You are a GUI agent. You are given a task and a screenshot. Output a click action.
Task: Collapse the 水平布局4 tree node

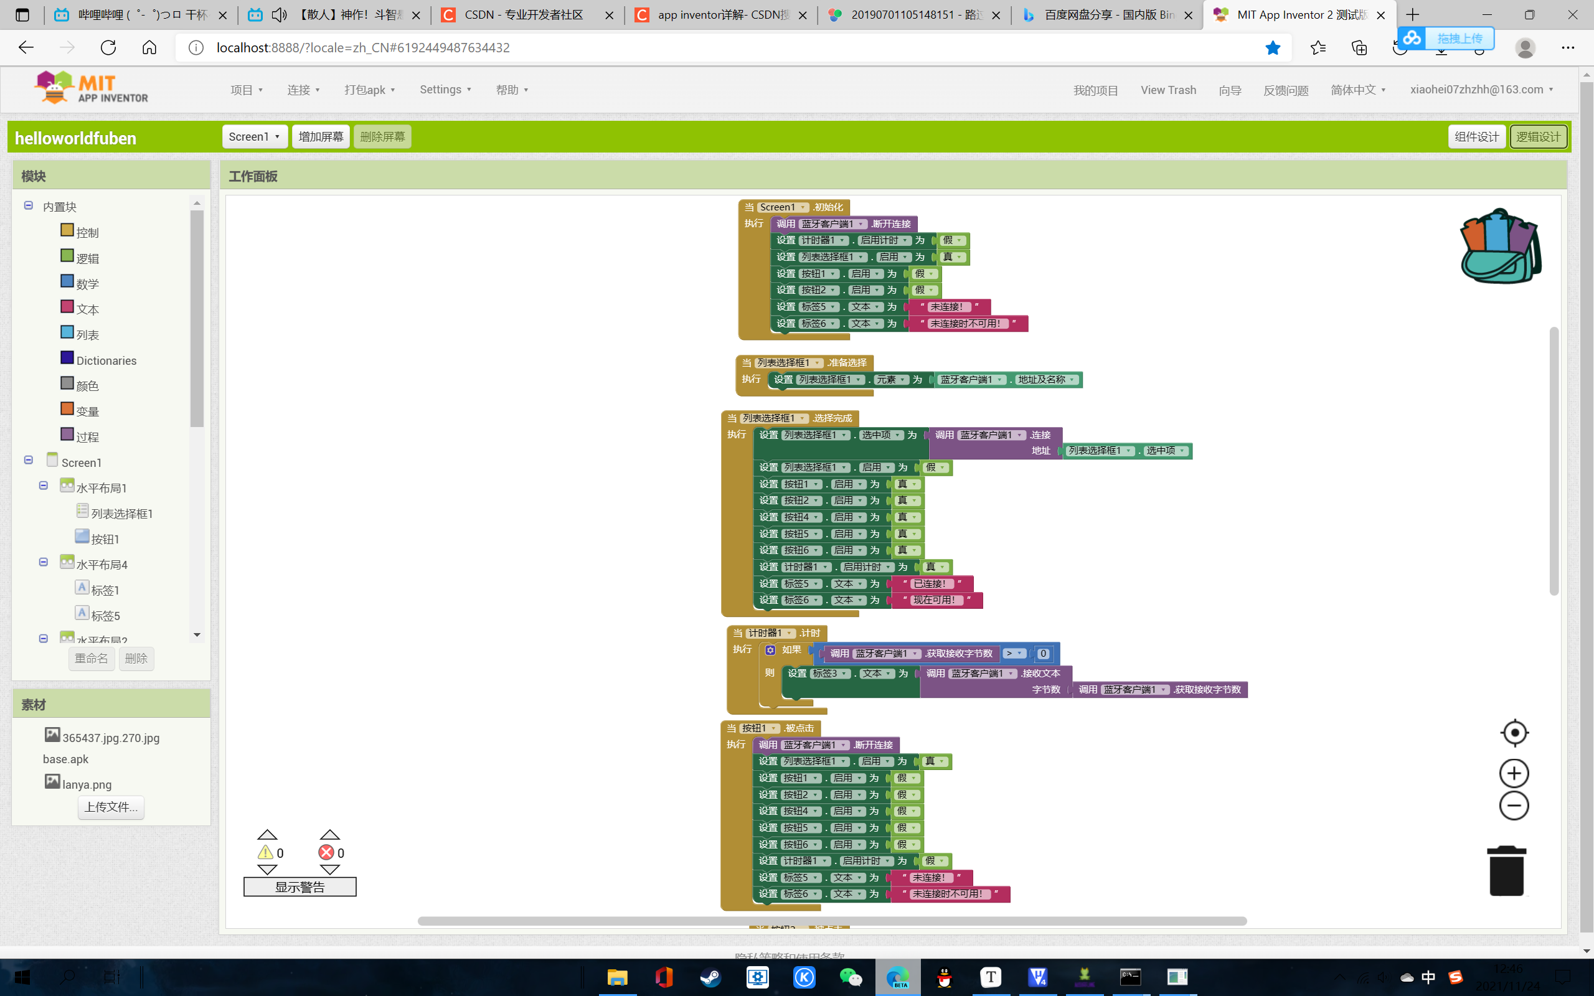44,562
